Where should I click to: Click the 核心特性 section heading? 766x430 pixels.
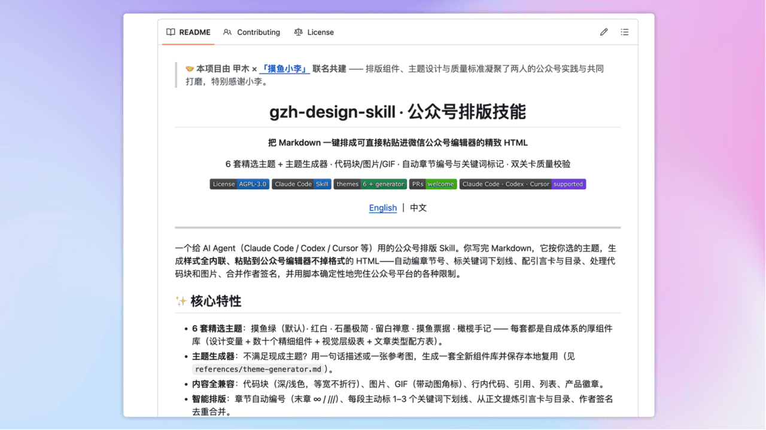pos(216,301)
